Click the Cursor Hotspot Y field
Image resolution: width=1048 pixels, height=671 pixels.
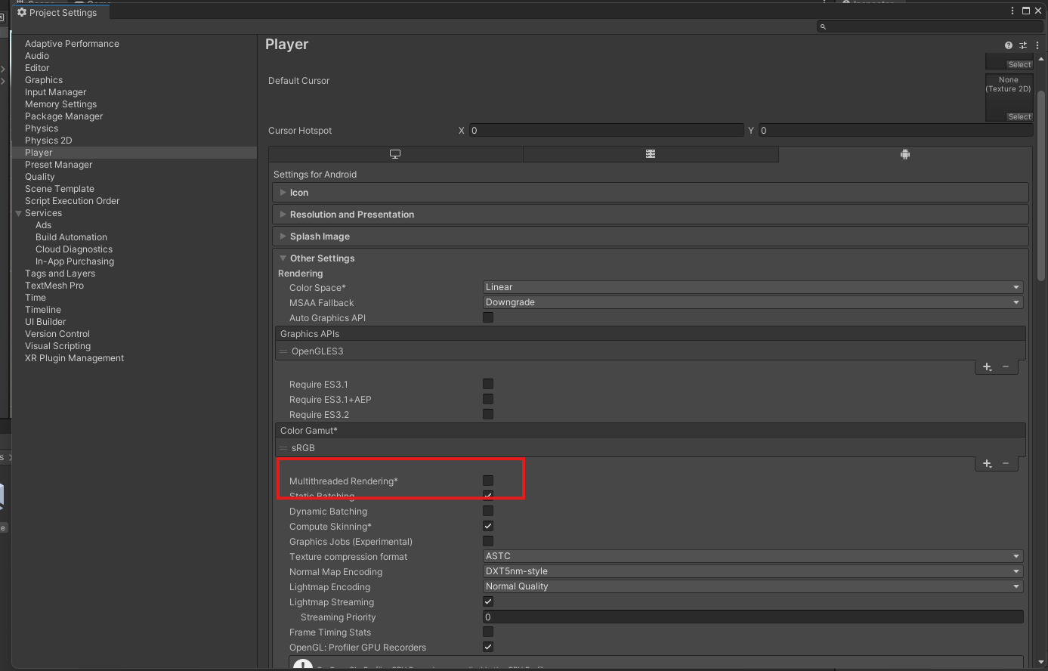tap(895, 131)
